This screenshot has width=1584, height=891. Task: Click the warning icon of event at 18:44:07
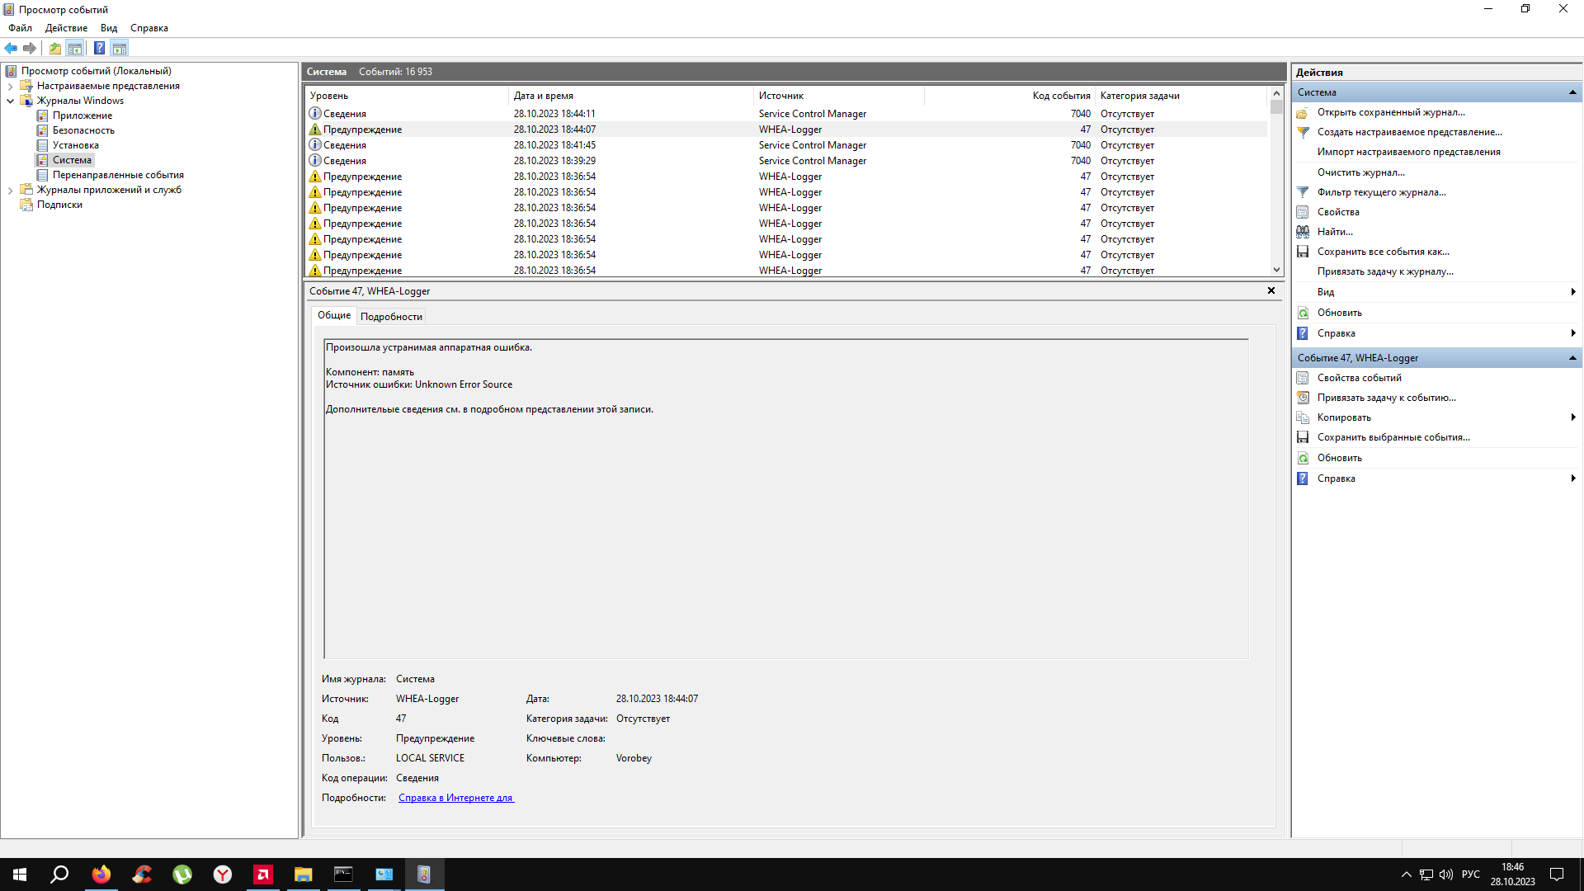click(x=315, y=130)
